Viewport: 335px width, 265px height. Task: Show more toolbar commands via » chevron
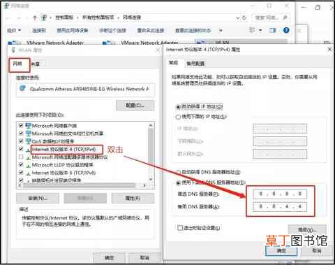point(221,30)
